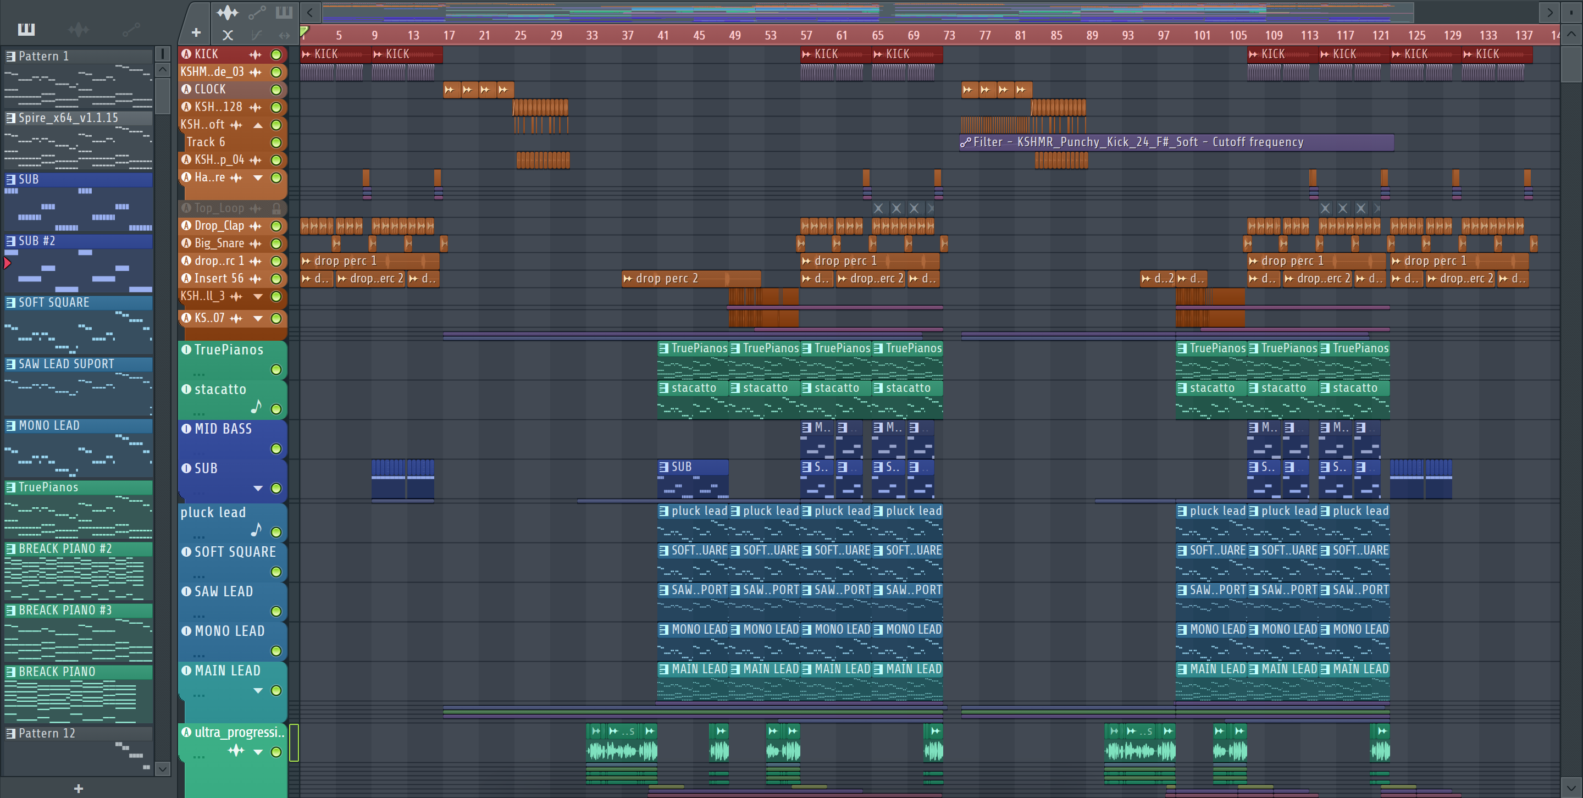This screenshot has height=798, width=1583.
Task: Mute the MONO LEAD track
Action: [x=276, y=651]
